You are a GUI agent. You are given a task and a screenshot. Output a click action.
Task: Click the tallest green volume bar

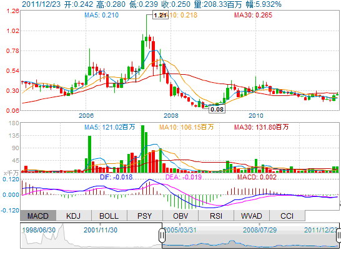142,149
